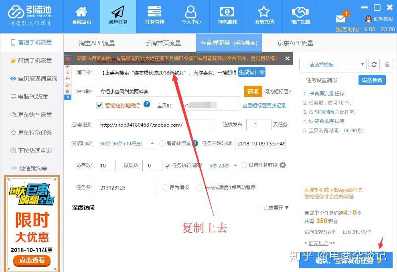Open 个人中心 via its person icon

click(191, 11)
